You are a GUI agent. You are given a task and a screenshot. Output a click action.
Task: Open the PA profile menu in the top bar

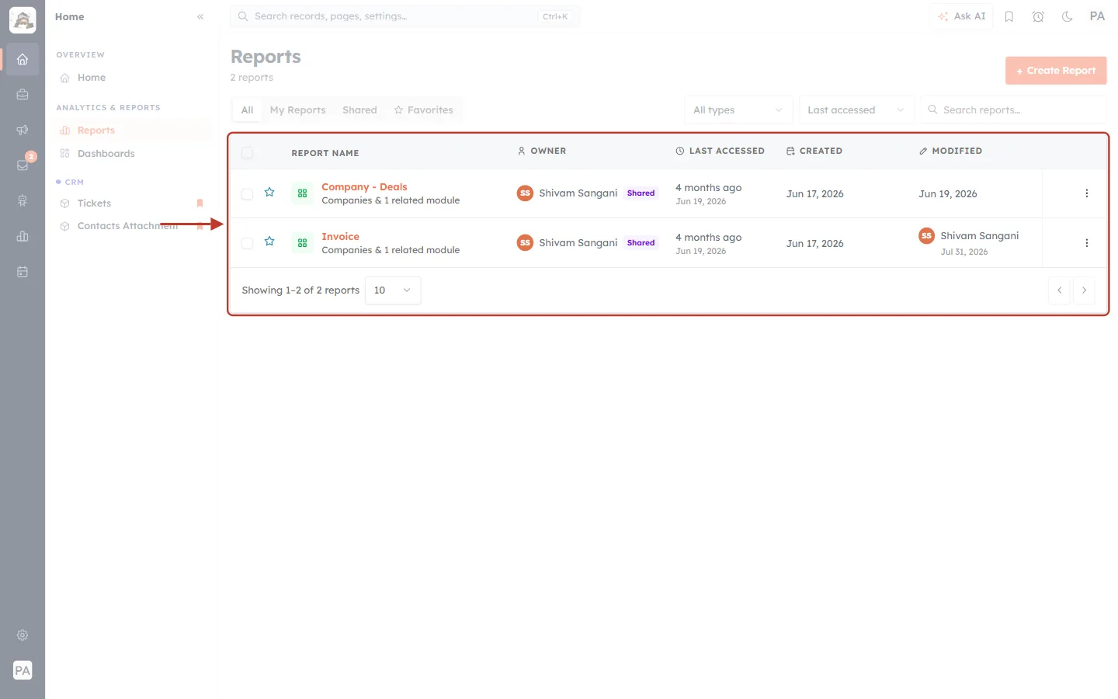point(1097,16)
